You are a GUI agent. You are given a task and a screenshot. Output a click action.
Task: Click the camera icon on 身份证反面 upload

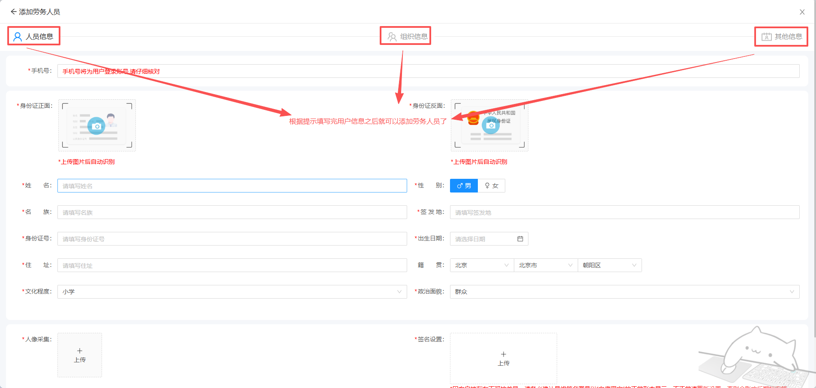click(491, 125)
